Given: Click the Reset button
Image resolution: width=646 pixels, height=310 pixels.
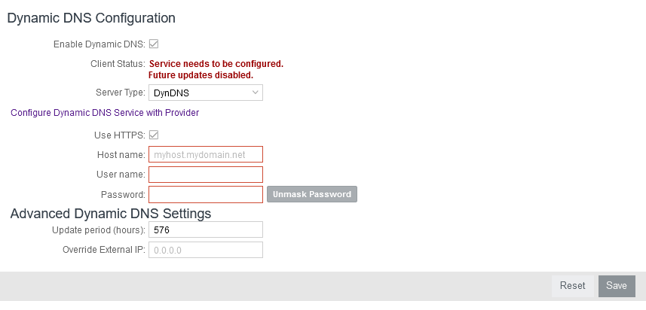Looking at the screenshot, I should point(573,286).
